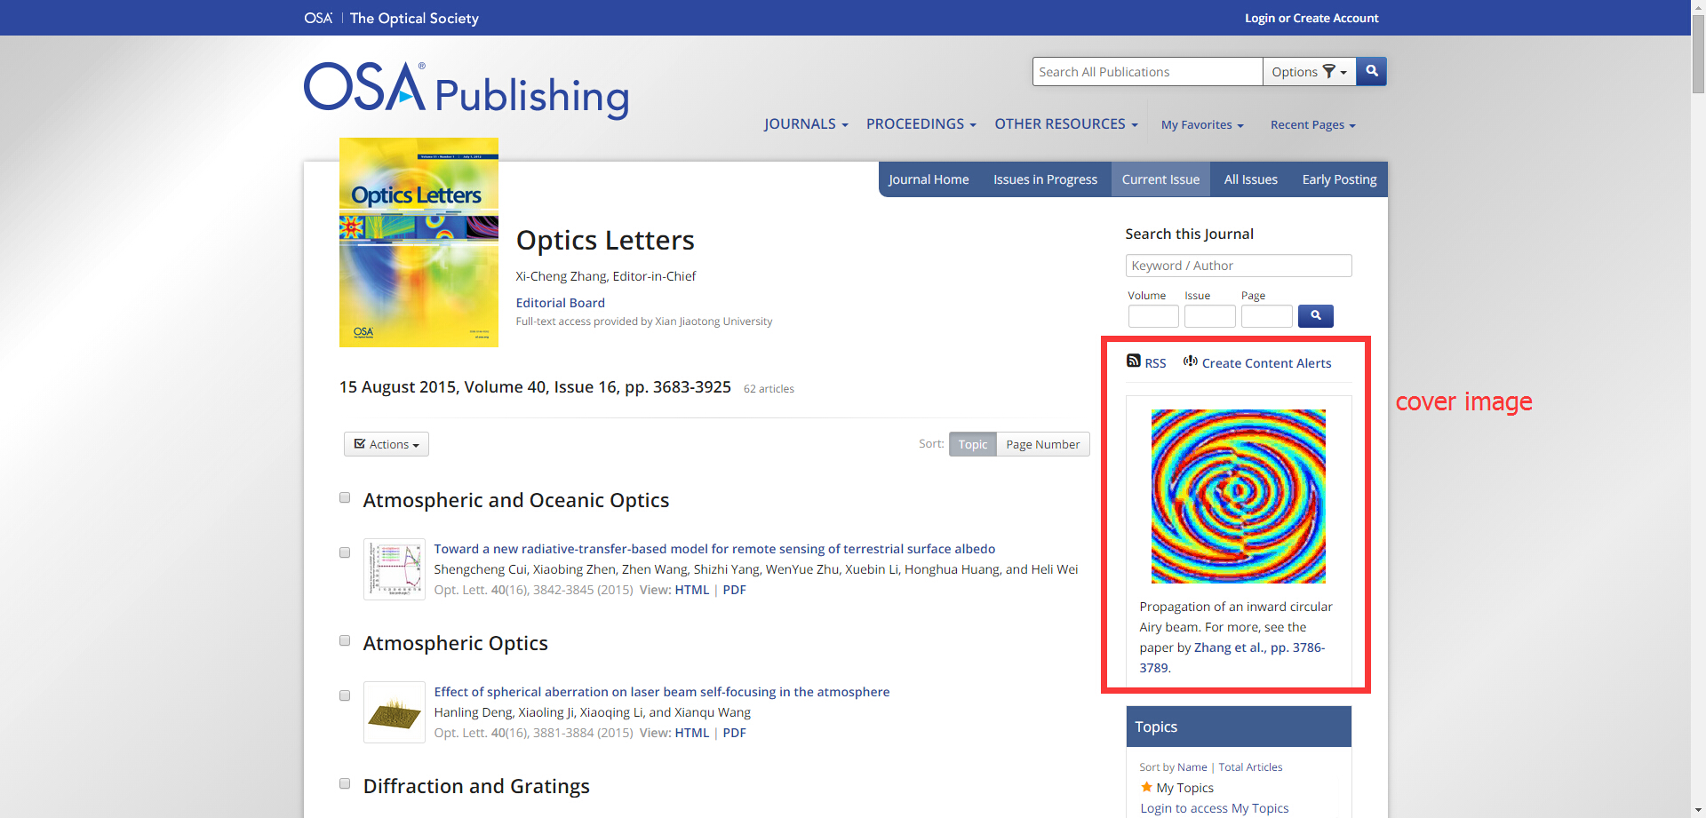Click the Create Content Alerts icon
1706x818 pixels.
1190,361
